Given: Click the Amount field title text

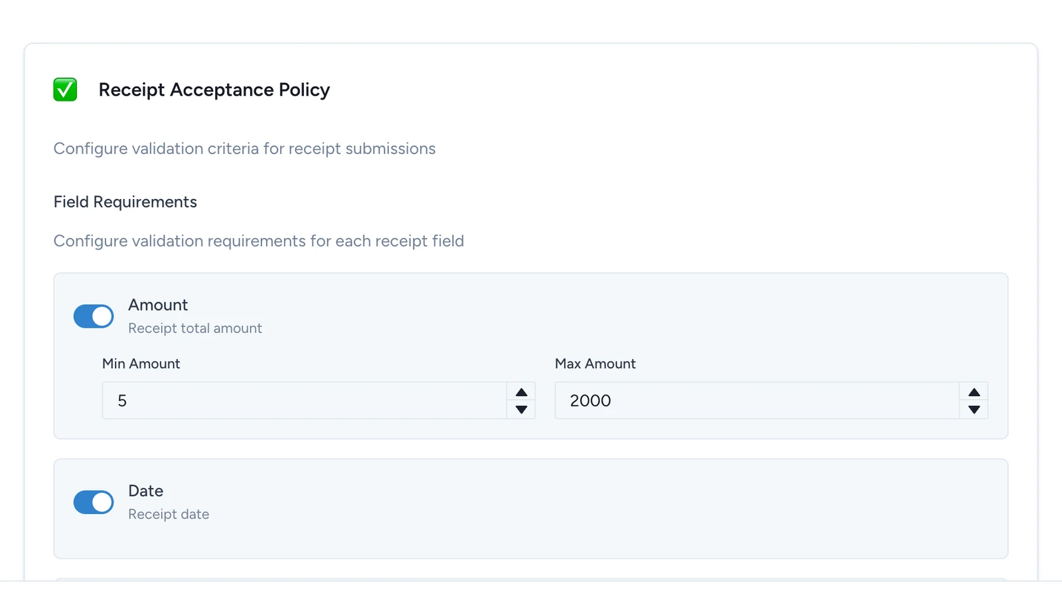Looking at the screenshot, I should (x=158, y=304).
